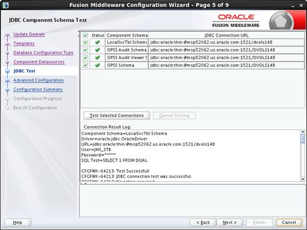Click the Advanced Configuration step marker icon

pyautogui.click(x=7, y=81)
